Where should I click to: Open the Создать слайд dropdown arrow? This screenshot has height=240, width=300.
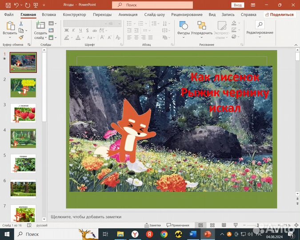[46, 37]
